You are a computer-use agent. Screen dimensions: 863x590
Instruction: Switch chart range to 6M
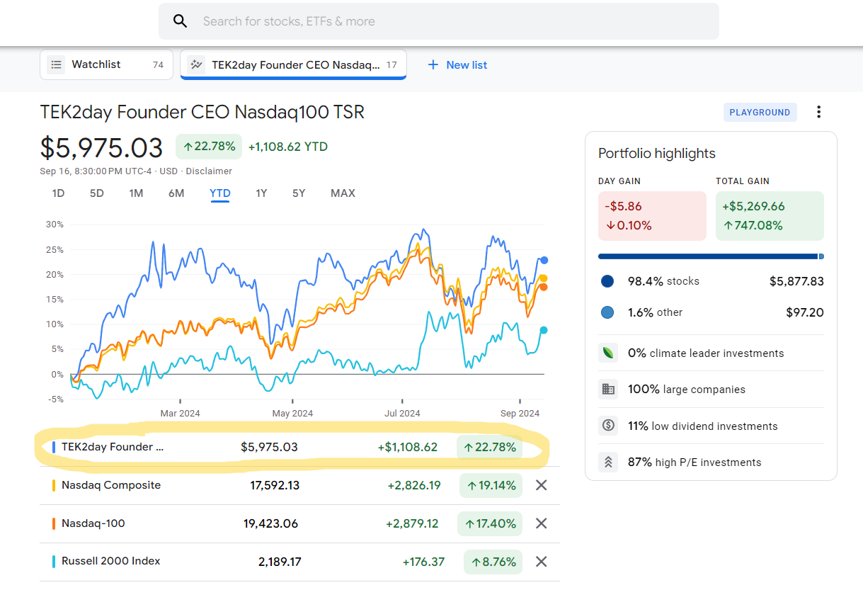coord(176,193)
